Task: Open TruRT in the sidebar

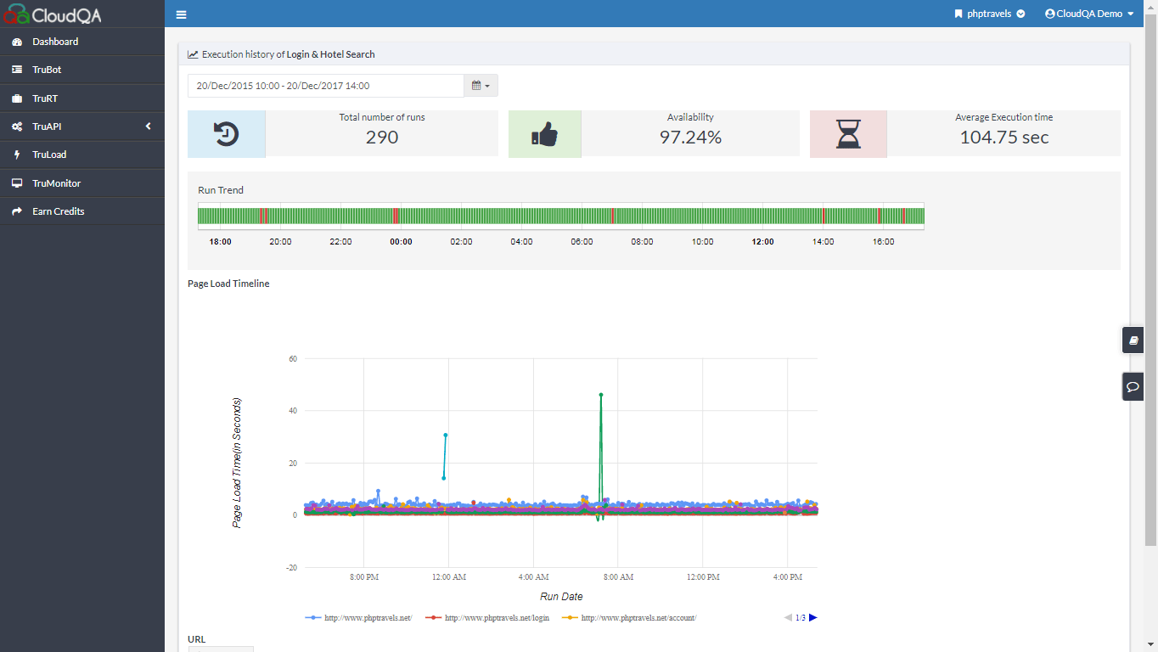Action: tap(82, 98)
